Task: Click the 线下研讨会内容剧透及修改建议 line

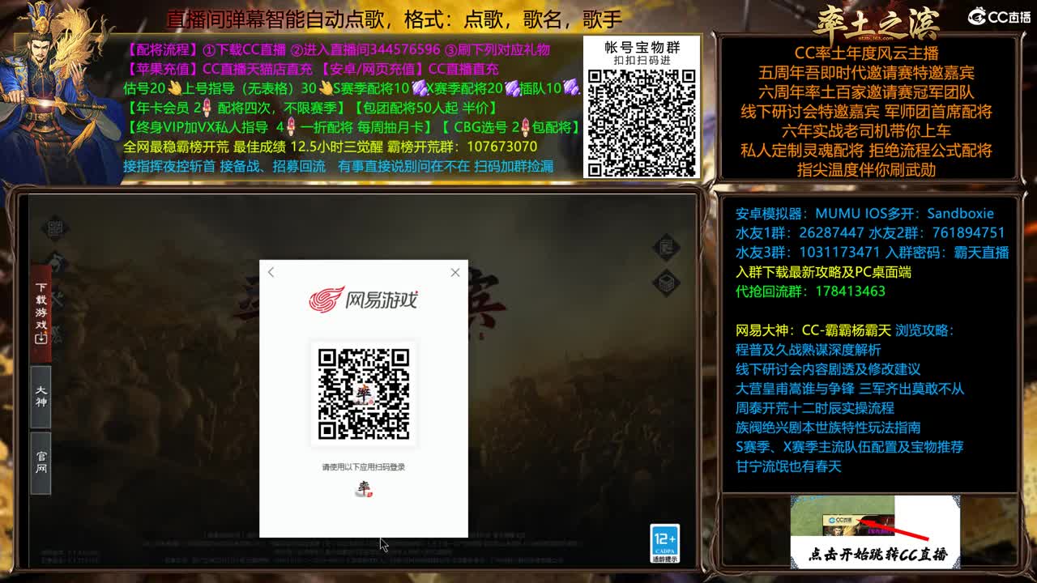Action: [x=828, y=369]
